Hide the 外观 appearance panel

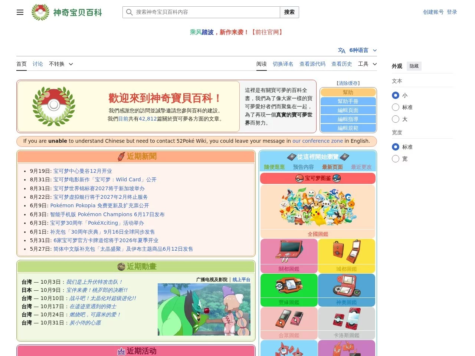(x=414, y=66)
